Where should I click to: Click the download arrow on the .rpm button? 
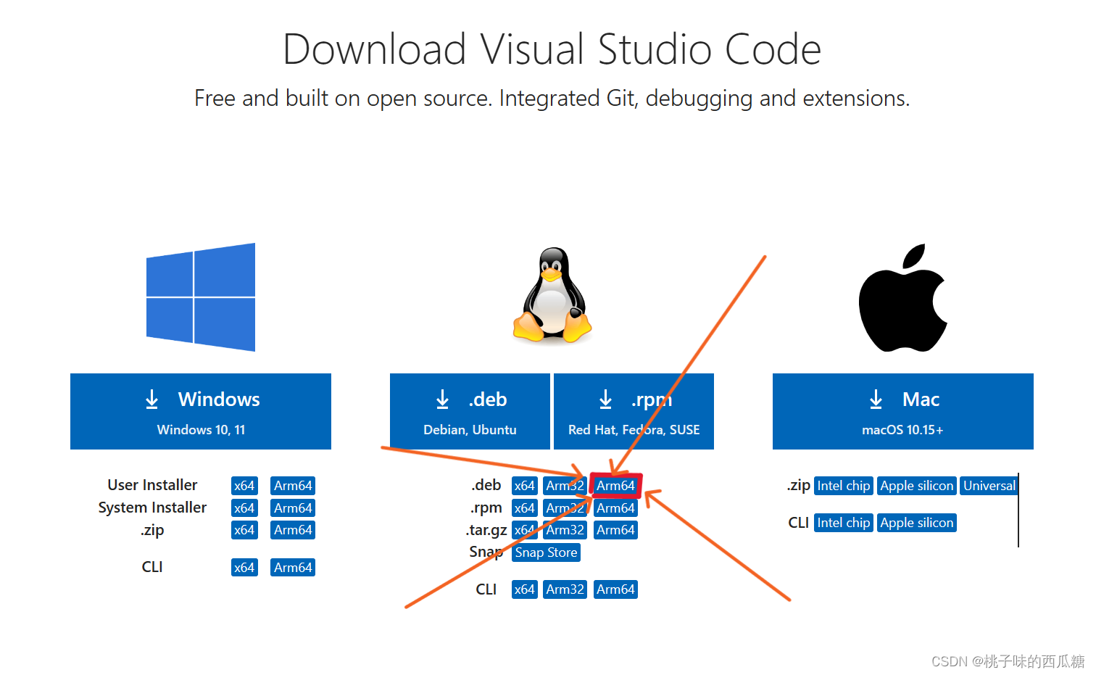point(606,399)
